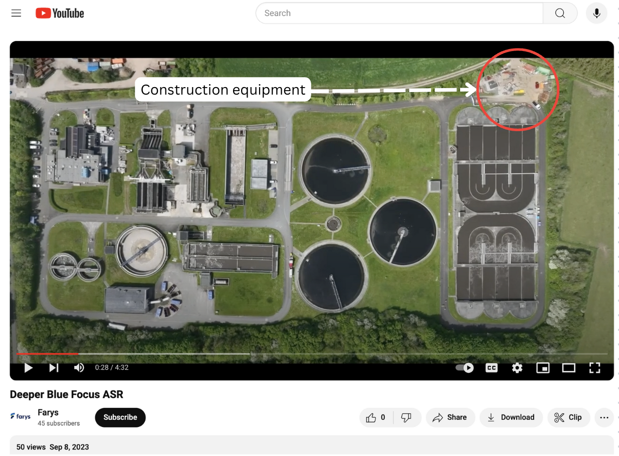This screenshot has width=619, height=456.
Task: Click the Share button
Action: point(450,417)
